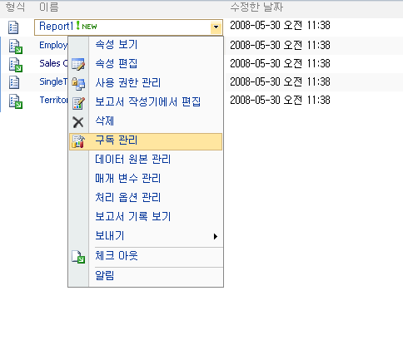Click the modified date of Territor row
This screenshot has height=340, width=403.
point(280,100)
